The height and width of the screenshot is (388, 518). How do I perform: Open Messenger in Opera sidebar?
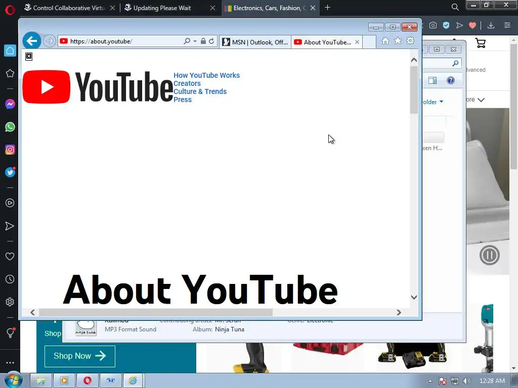coord(10,104)
